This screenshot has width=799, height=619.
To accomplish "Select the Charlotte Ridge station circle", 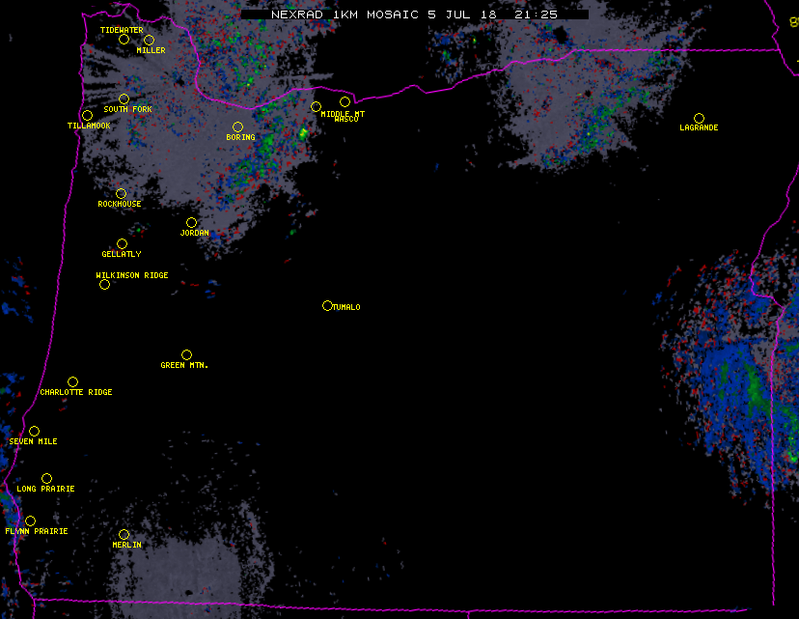I will coord(72,382).
